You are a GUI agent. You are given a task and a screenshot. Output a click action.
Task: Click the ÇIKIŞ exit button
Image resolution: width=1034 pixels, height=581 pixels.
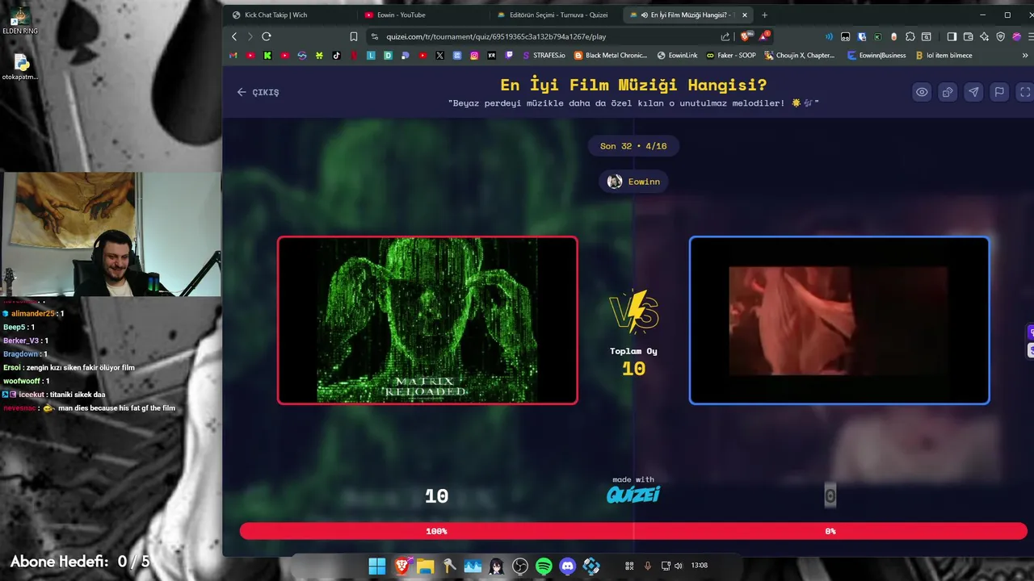click(258, 92)
